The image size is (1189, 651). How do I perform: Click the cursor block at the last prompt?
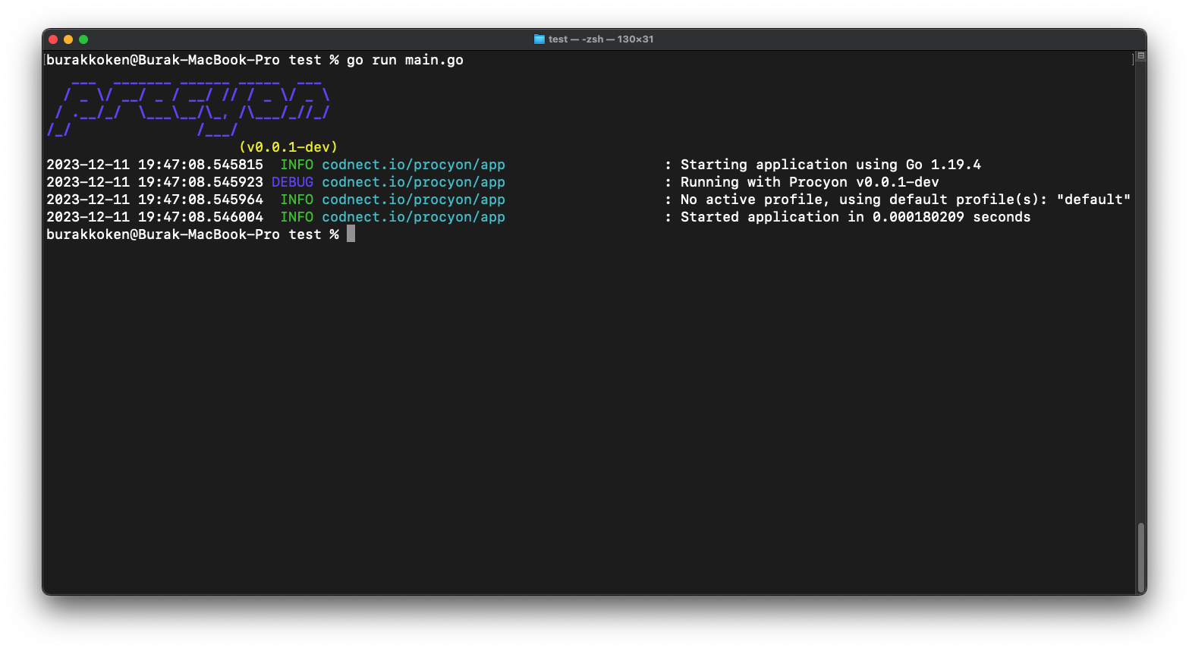tap(351, 234)
